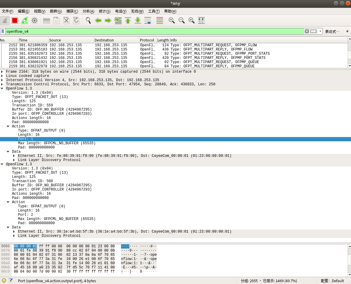Go to the next packet with the right arrow
This screenshot has height=284, width=351.
click(x=108, y=21)
